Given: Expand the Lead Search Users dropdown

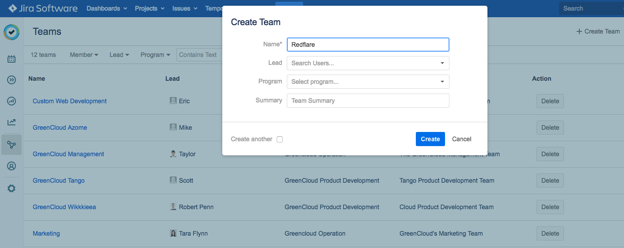Looking at the screenshot, I should click(368, 63).
